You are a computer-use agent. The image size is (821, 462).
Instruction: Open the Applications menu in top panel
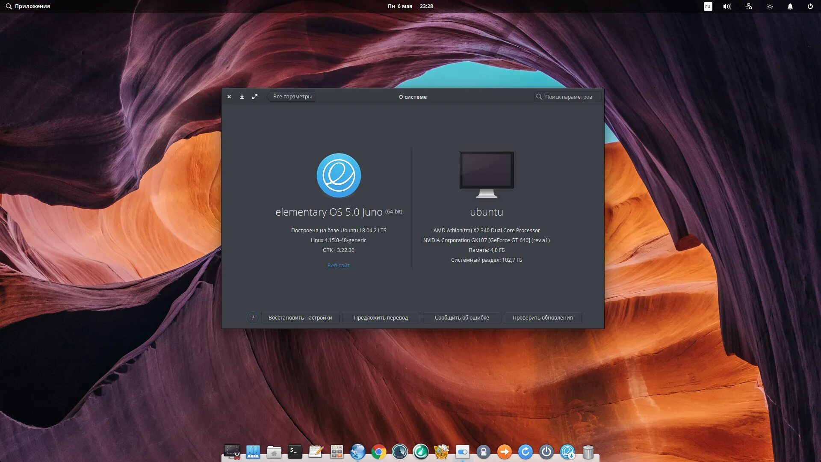28,6
